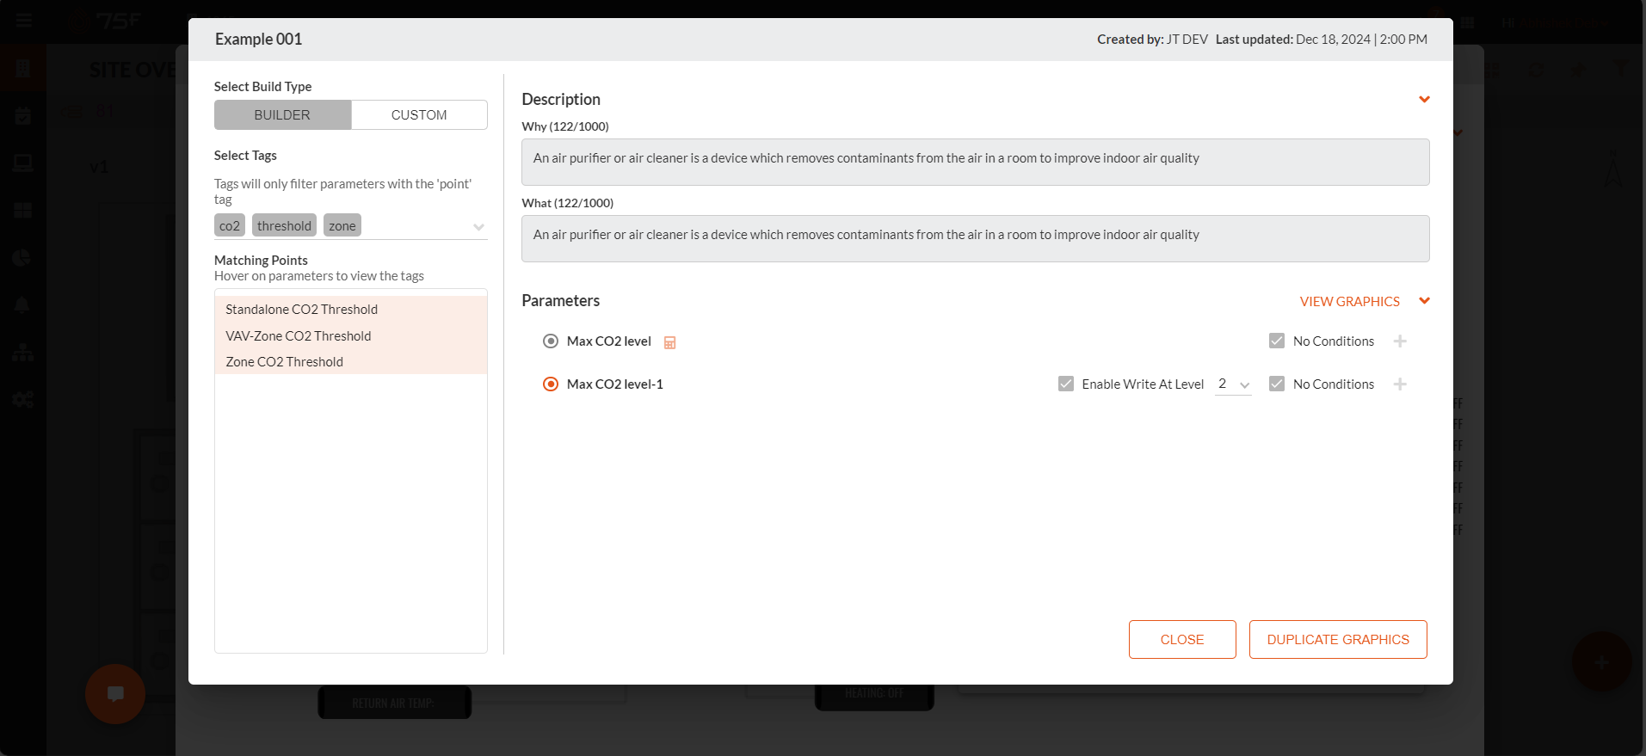
Task: Click into the What description field
Action: pyautogui.click(x=975, y=239)
